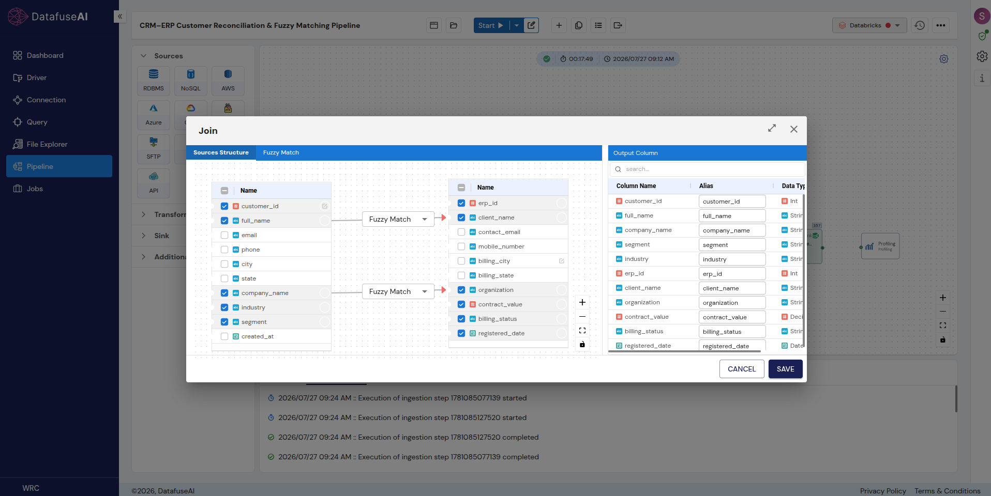Open the Privacy Policy link
This screenshot has width=991, height=496.
883,491
